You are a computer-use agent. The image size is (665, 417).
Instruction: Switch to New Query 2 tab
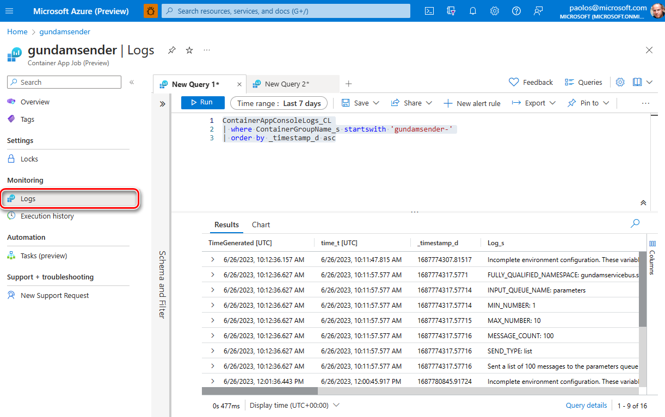[x=287, y=84]
